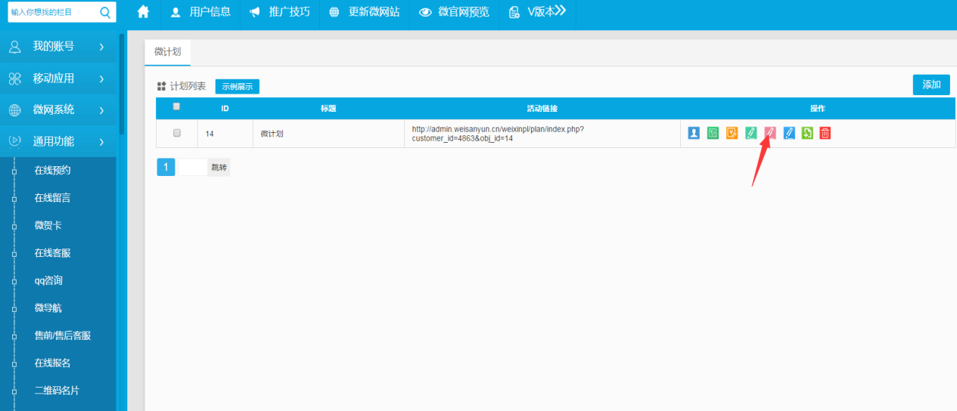Click the red trash delete icon

point(825,133)
